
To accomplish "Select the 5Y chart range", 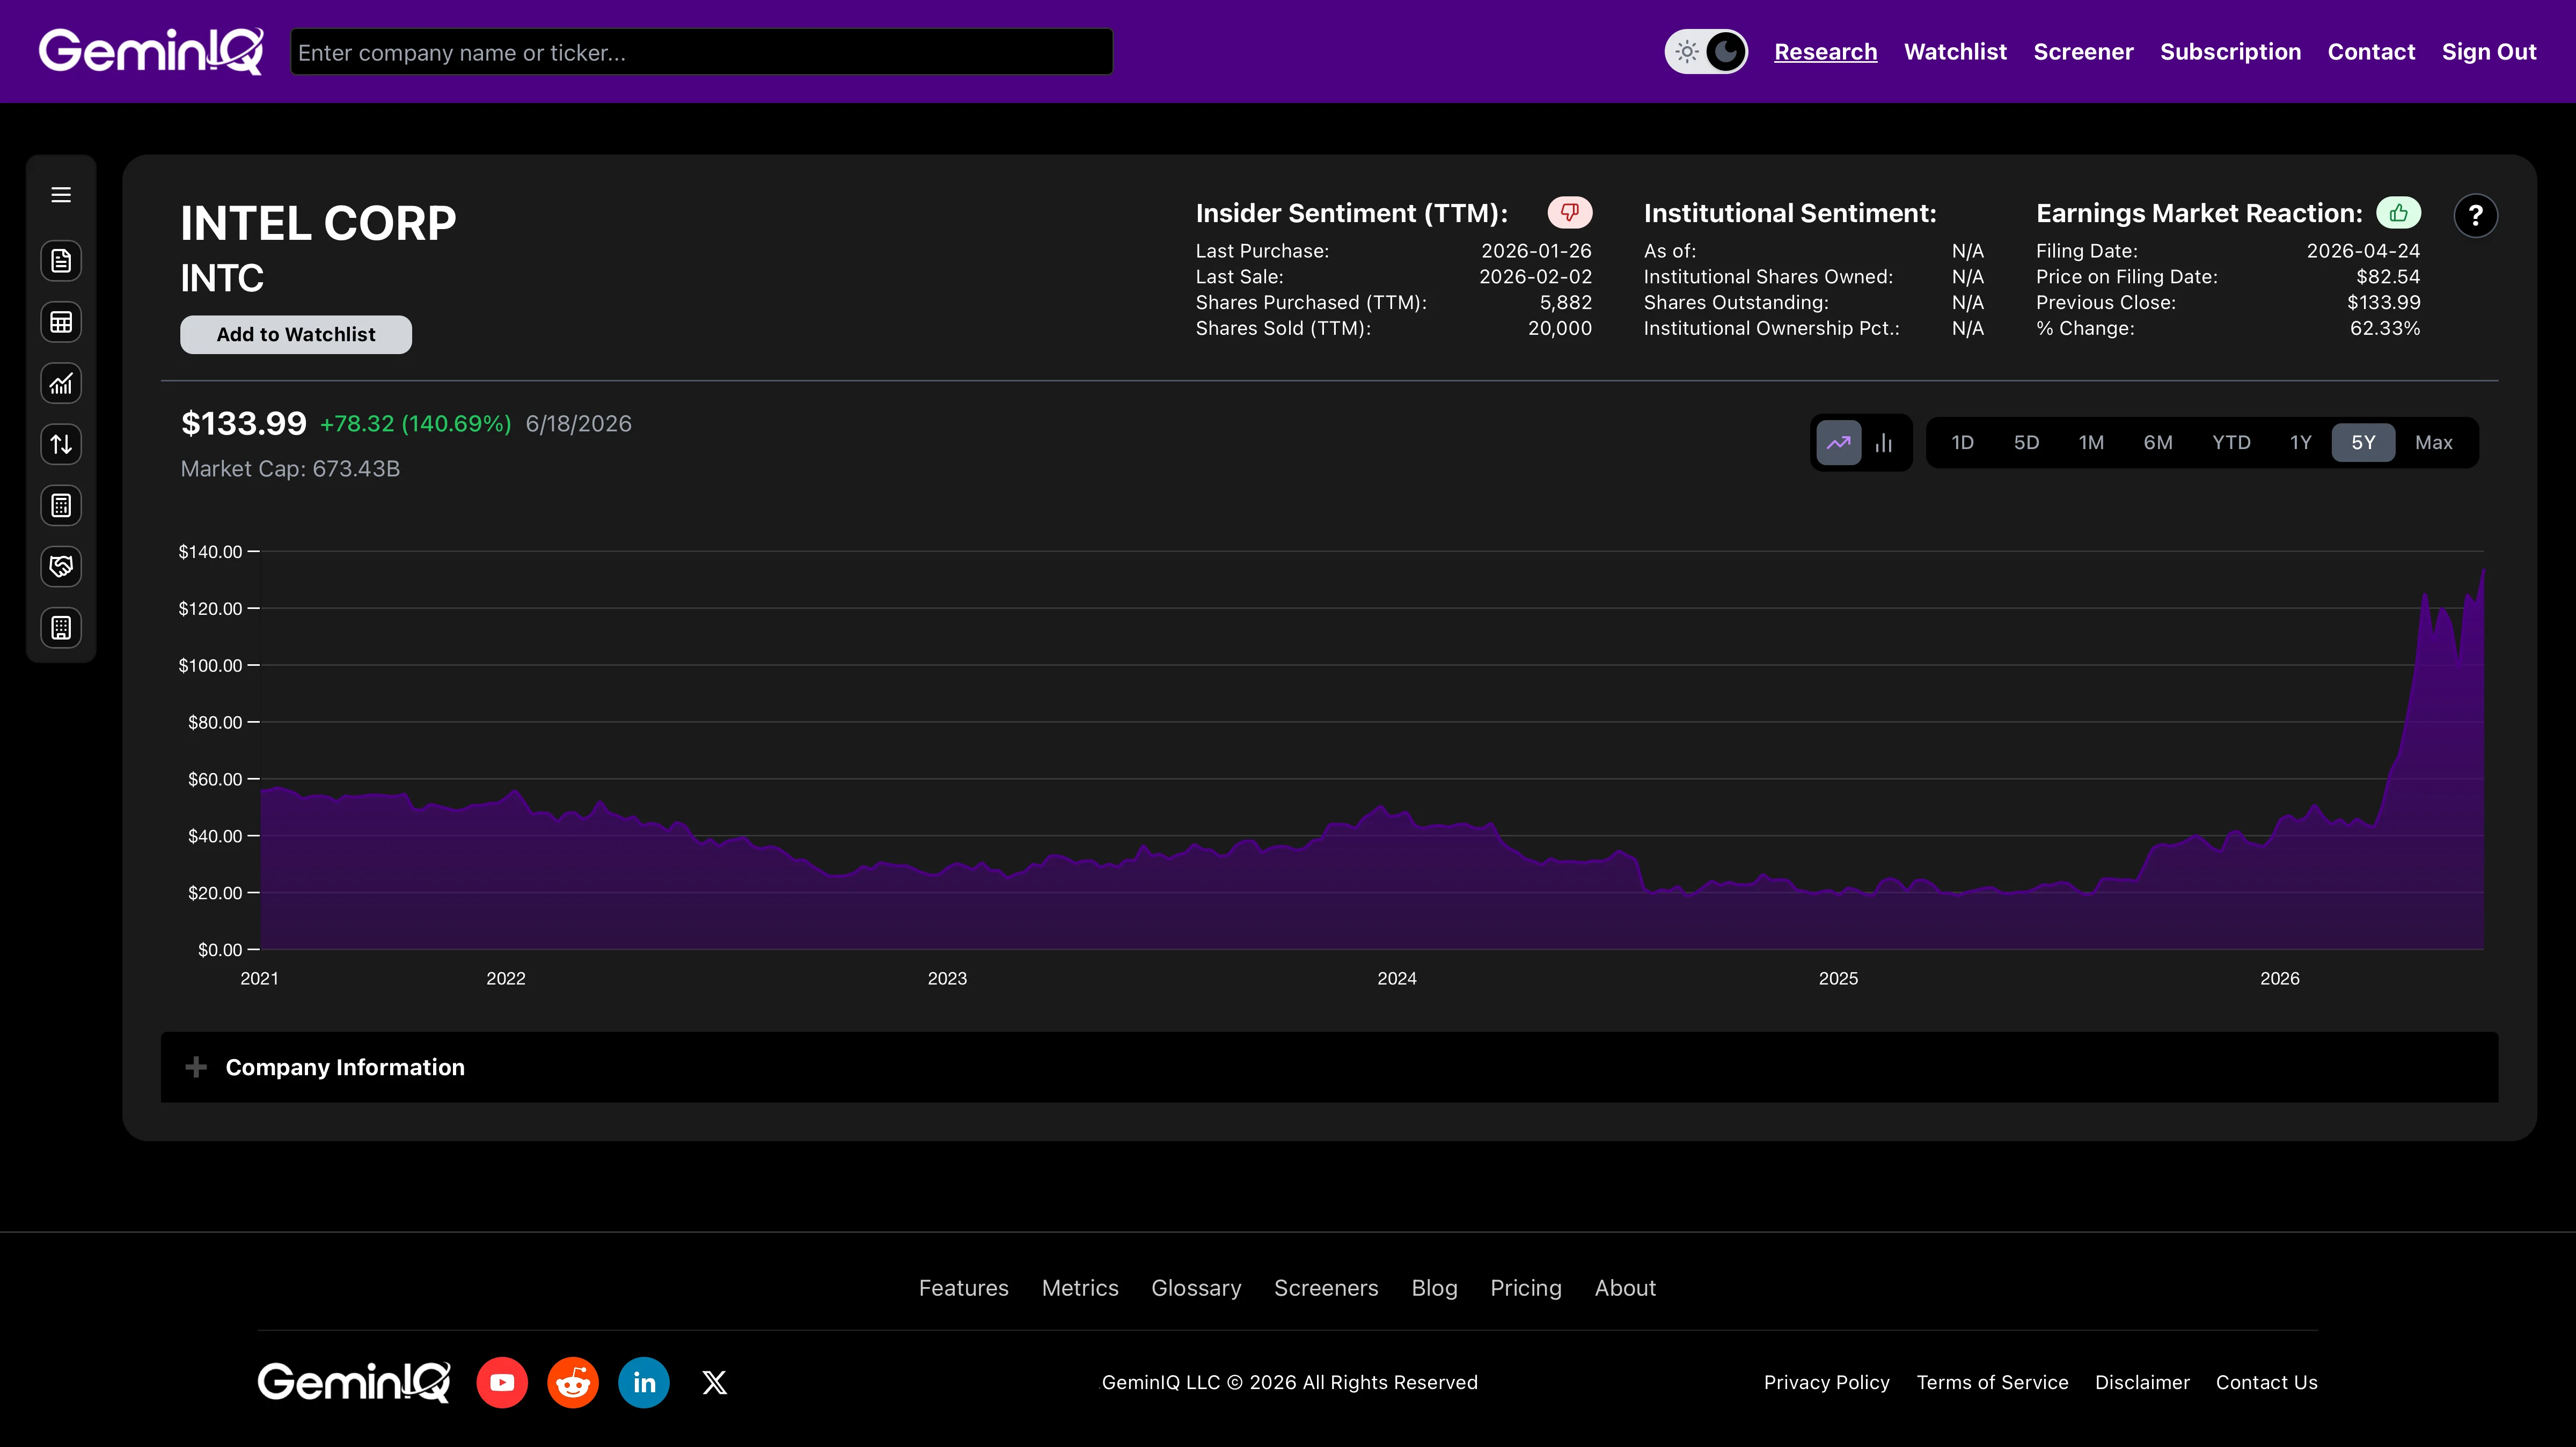I will (2363, 442).
